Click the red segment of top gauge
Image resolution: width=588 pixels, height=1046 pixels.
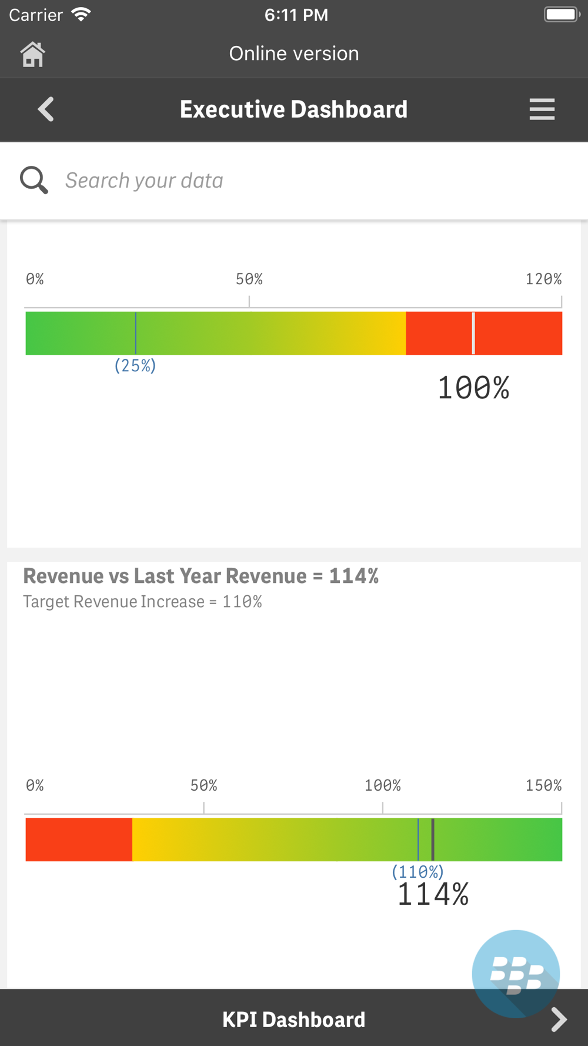[484, 333]
